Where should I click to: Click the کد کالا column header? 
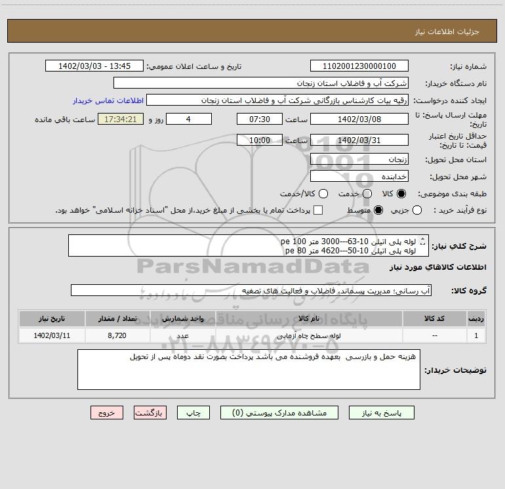pos(434,318)
